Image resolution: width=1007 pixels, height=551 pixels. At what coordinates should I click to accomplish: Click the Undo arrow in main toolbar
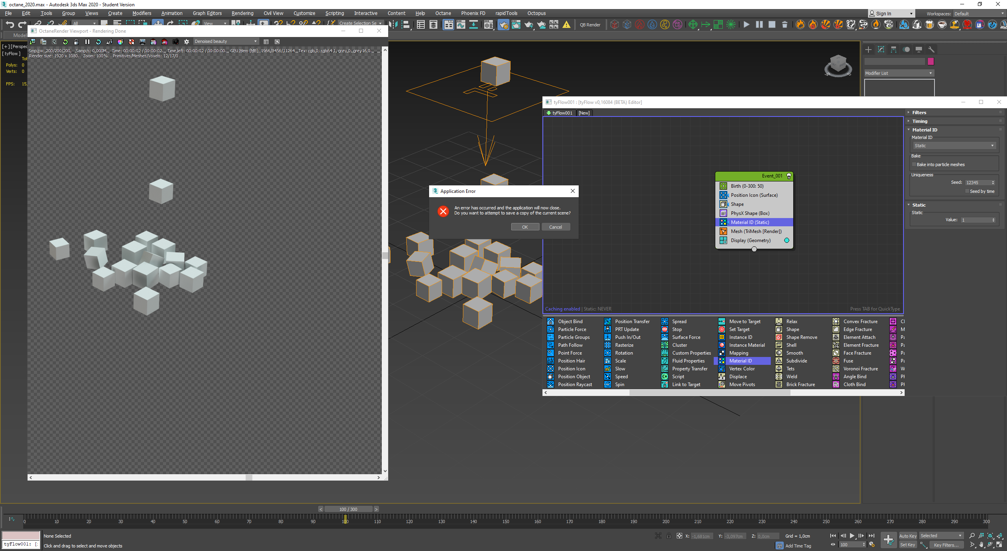coord(10,24)
